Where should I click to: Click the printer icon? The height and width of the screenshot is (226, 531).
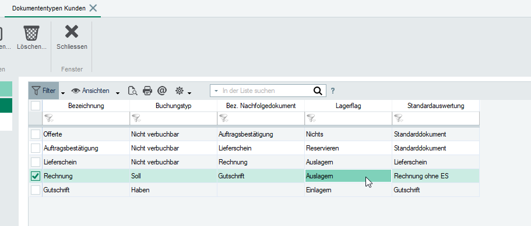point(147,91)
